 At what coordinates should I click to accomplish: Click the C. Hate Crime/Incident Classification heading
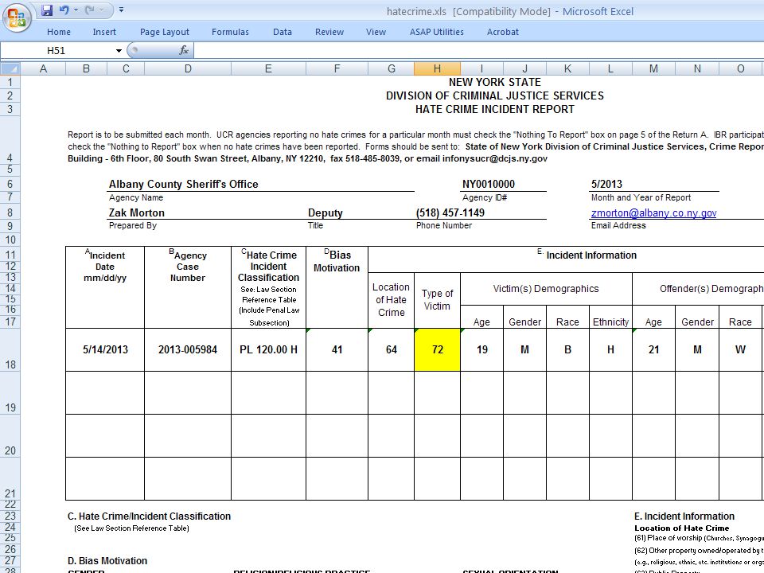pos(149,516)
